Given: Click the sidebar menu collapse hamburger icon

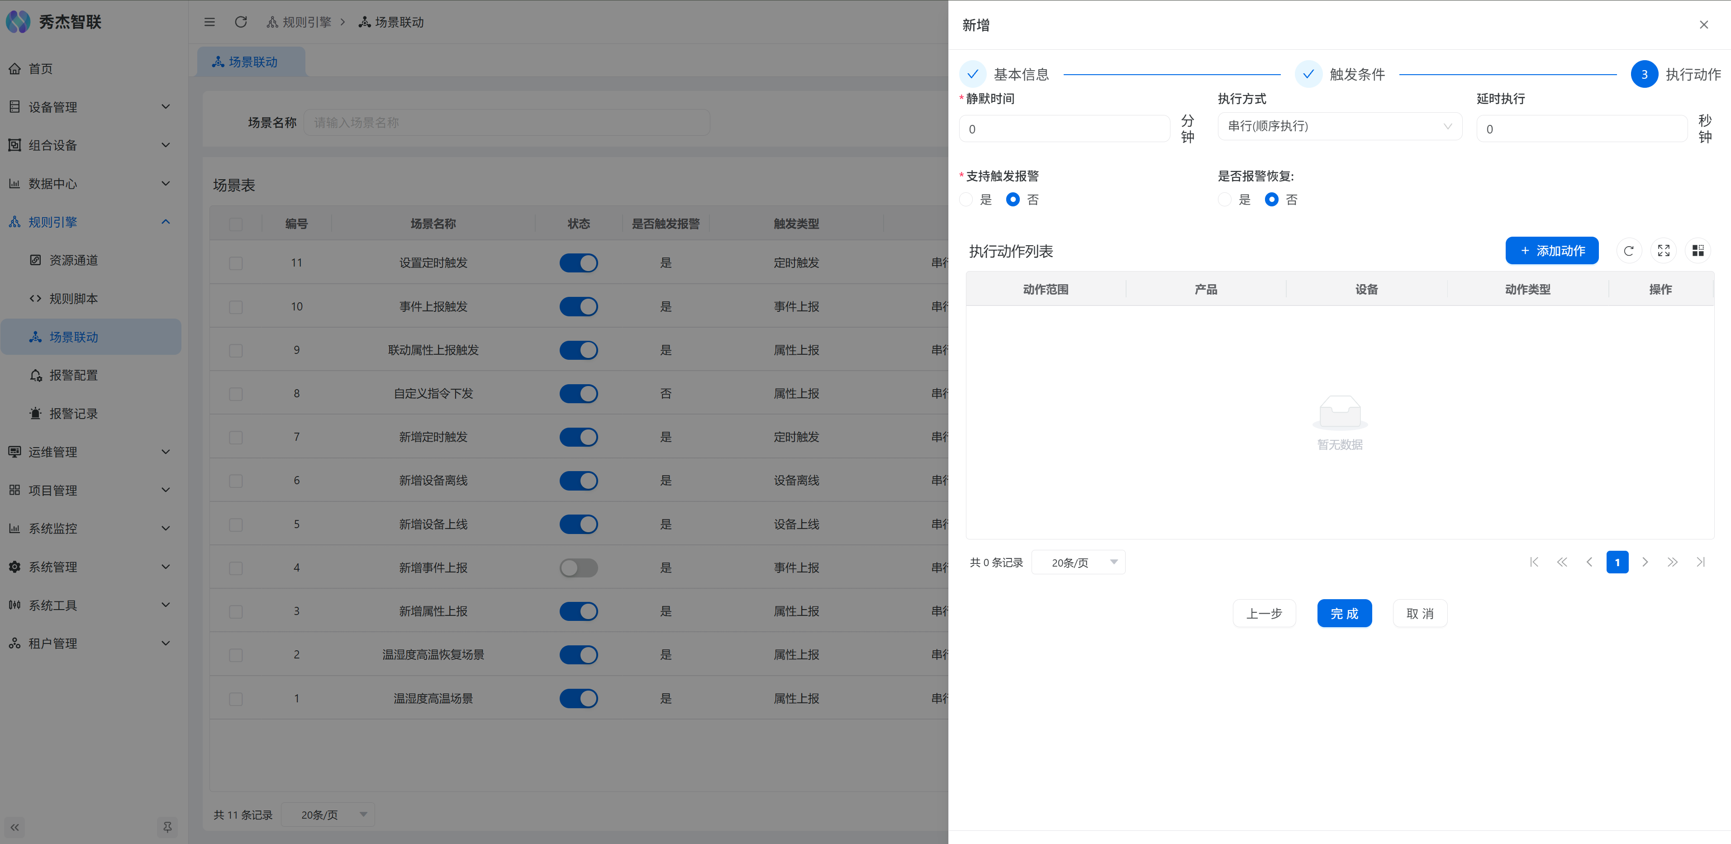Looking at the screenshot, I should coord(209,22).
